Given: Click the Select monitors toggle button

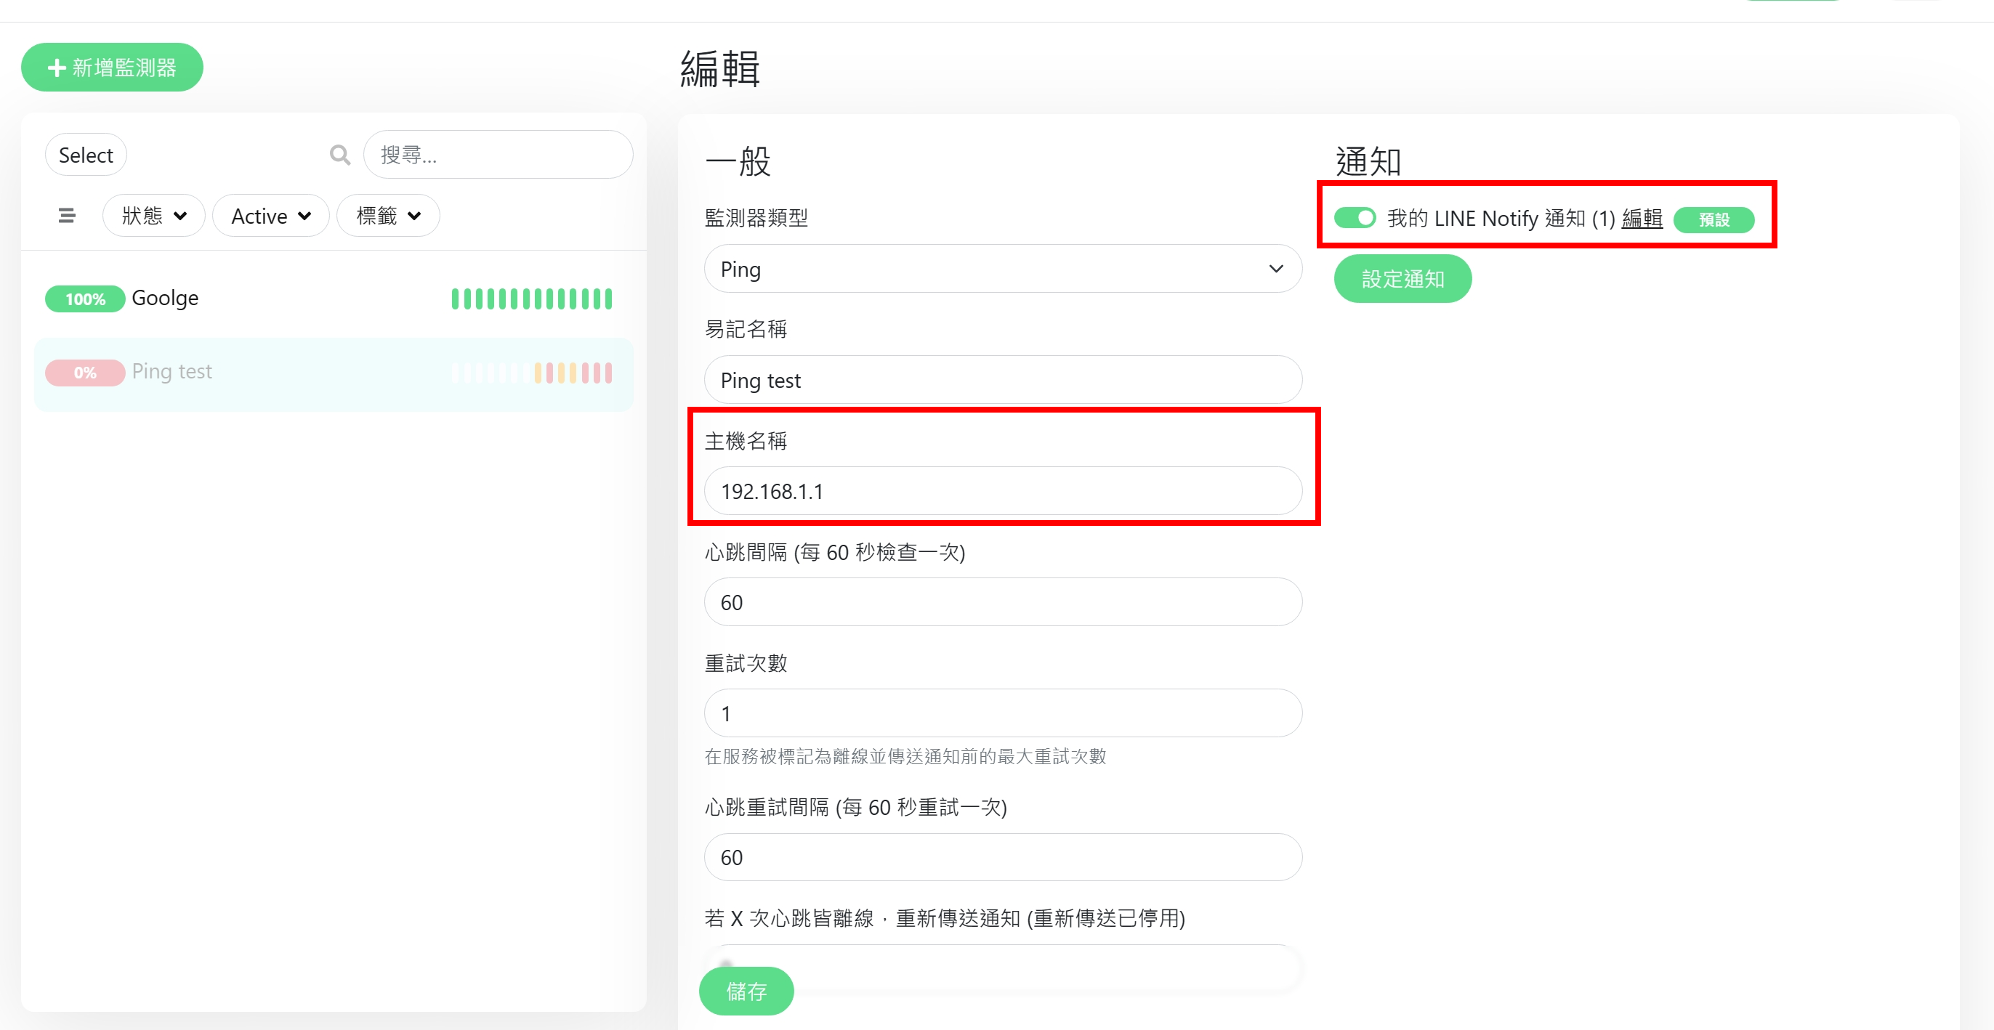Looking at the screenshot, I should tap(85, 155).
